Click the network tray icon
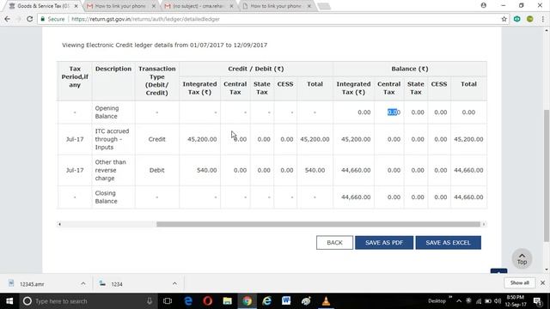Screen dimensions: 550x309 [x=479, y=301]
